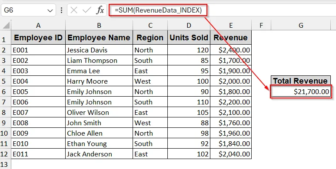Image resolution: width=336 pixels, height=169 pixels.
Task: Select the $1,960.00 revenue cell
Action: 231,133
